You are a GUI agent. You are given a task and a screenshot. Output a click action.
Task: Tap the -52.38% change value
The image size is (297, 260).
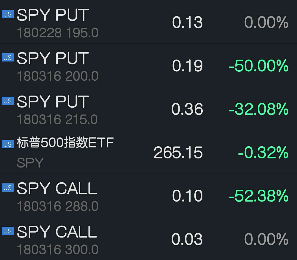tap(258, 196)
